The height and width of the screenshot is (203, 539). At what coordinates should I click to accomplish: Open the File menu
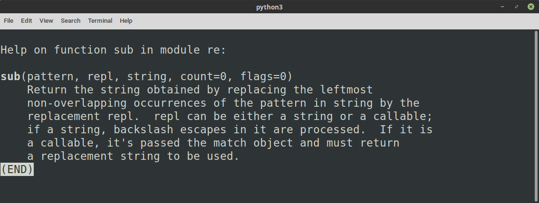click(x=9, y=20)
